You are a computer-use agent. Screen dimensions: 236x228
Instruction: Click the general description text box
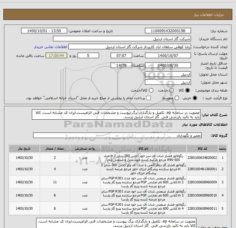pyautogui.click(x=116, y=115)
